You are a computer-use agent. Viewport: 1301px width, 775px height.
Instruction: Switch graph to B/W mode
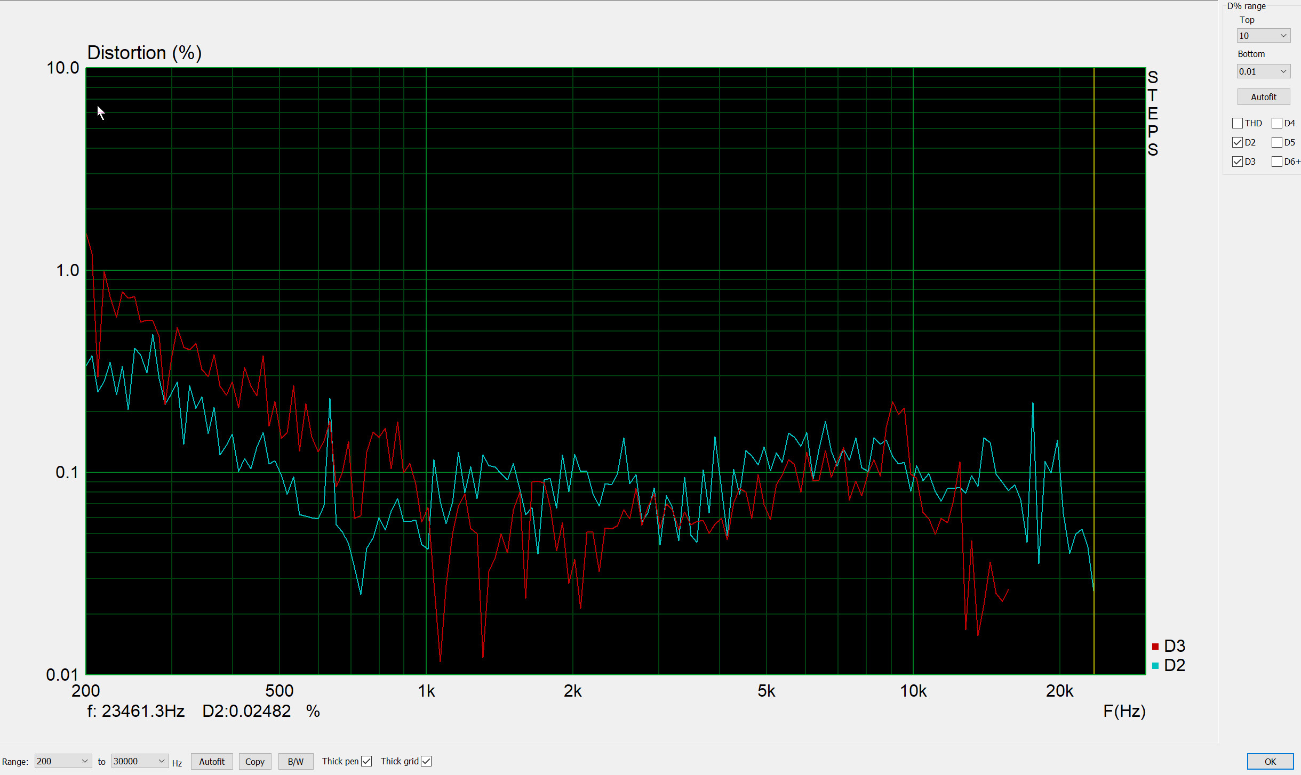(296, 762)
